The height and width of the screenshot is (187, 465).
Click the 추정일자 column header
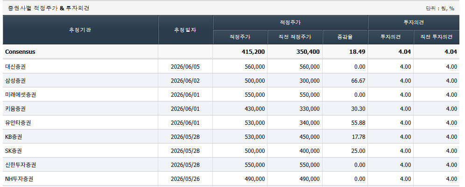(185, 30)
